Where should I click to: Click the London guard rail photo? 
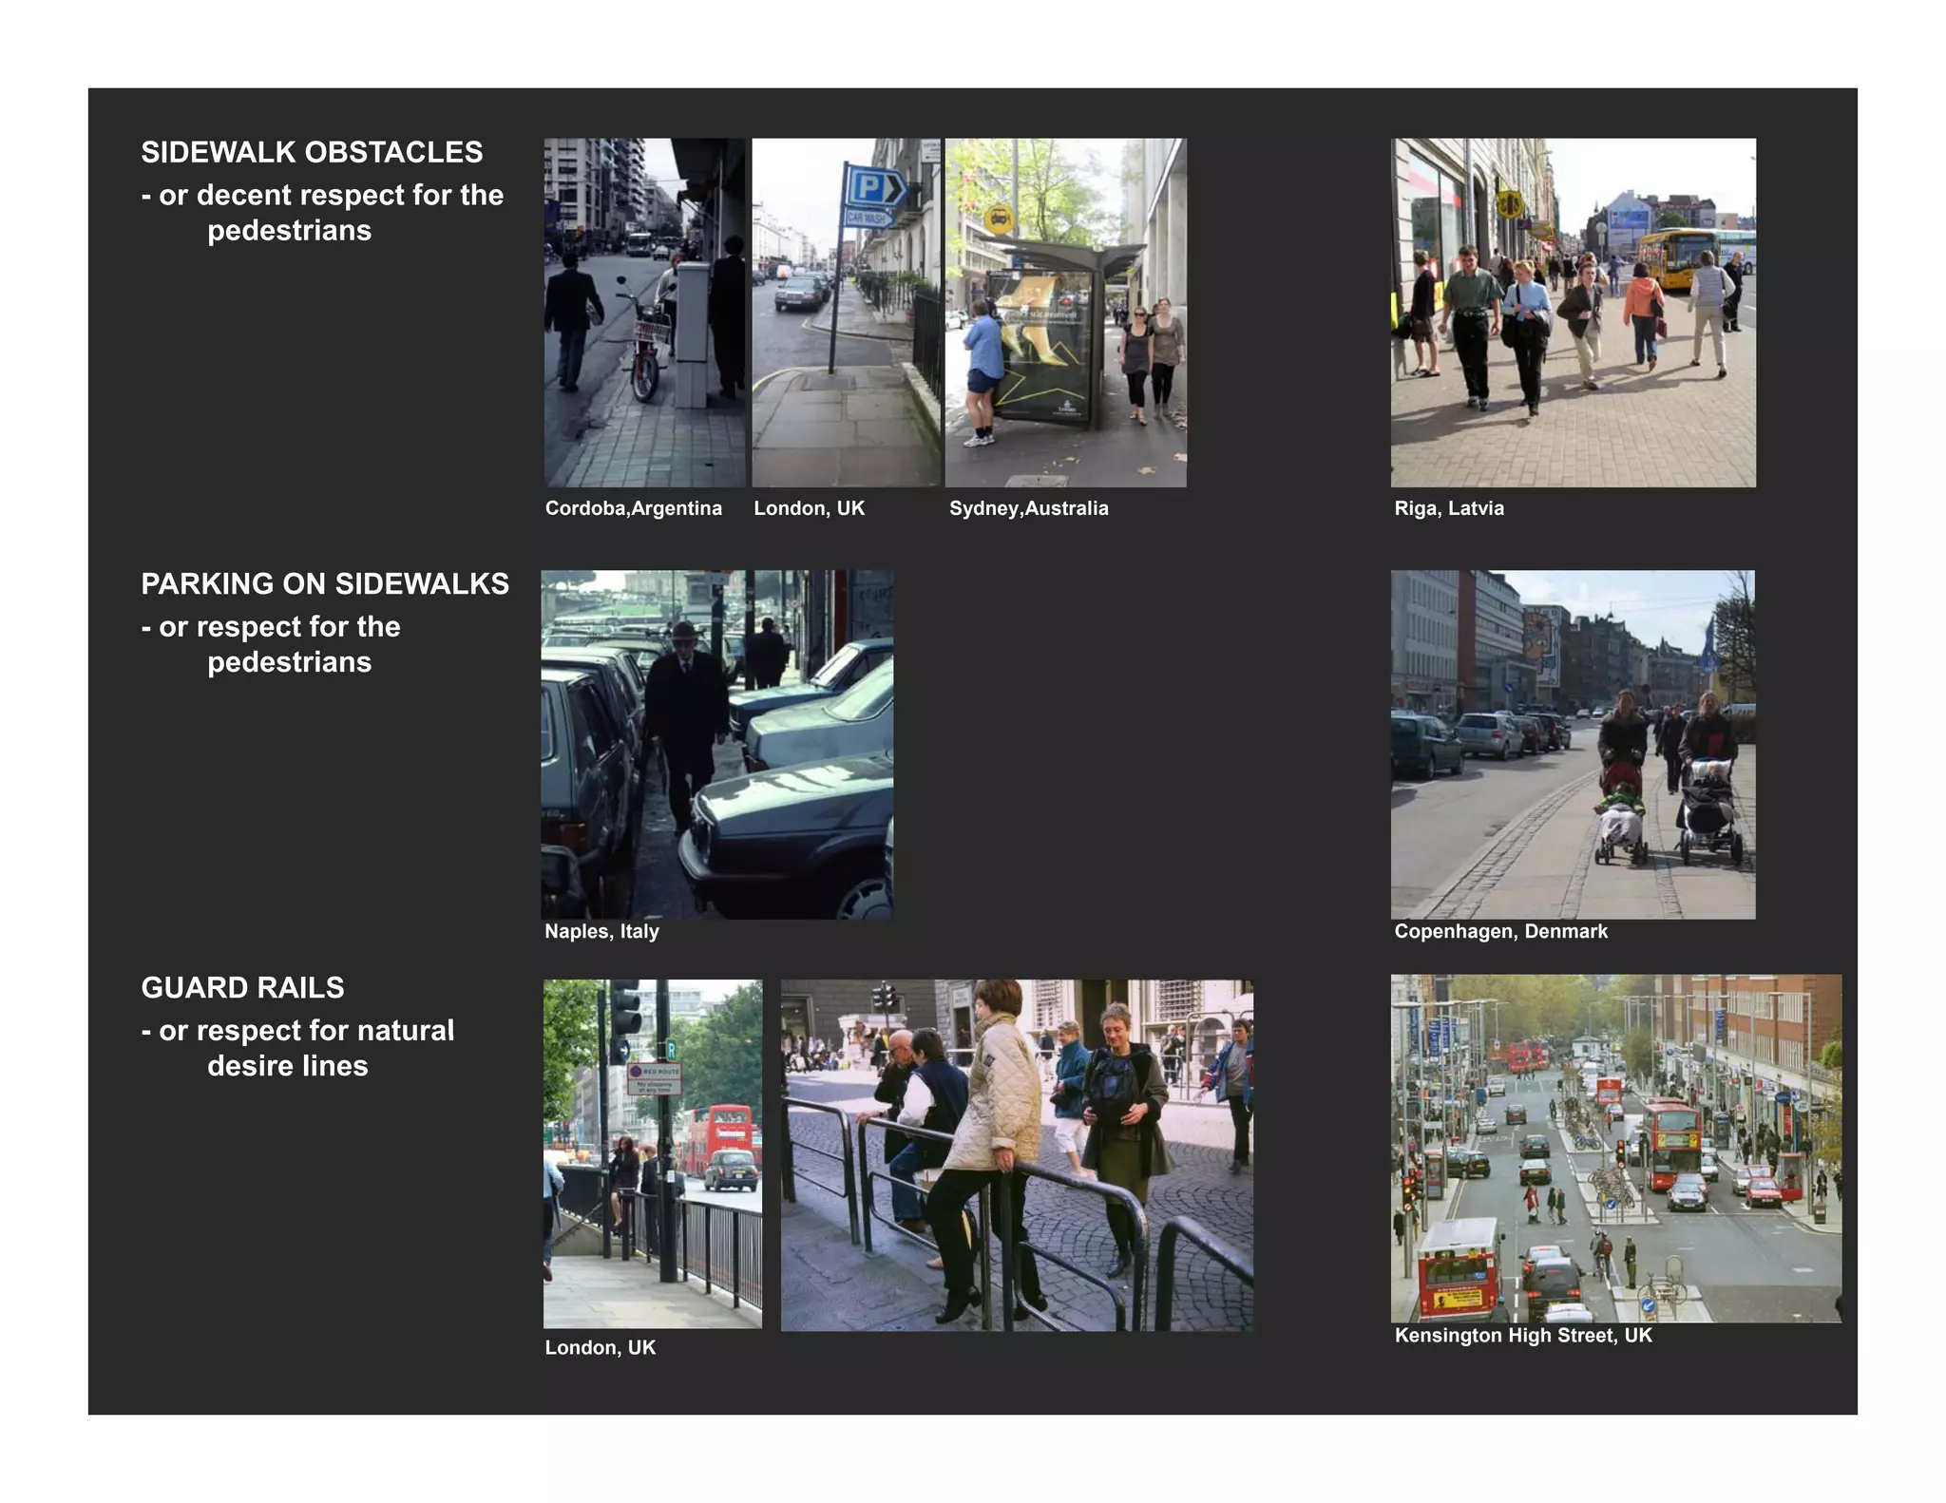[x=652, y=1153]
